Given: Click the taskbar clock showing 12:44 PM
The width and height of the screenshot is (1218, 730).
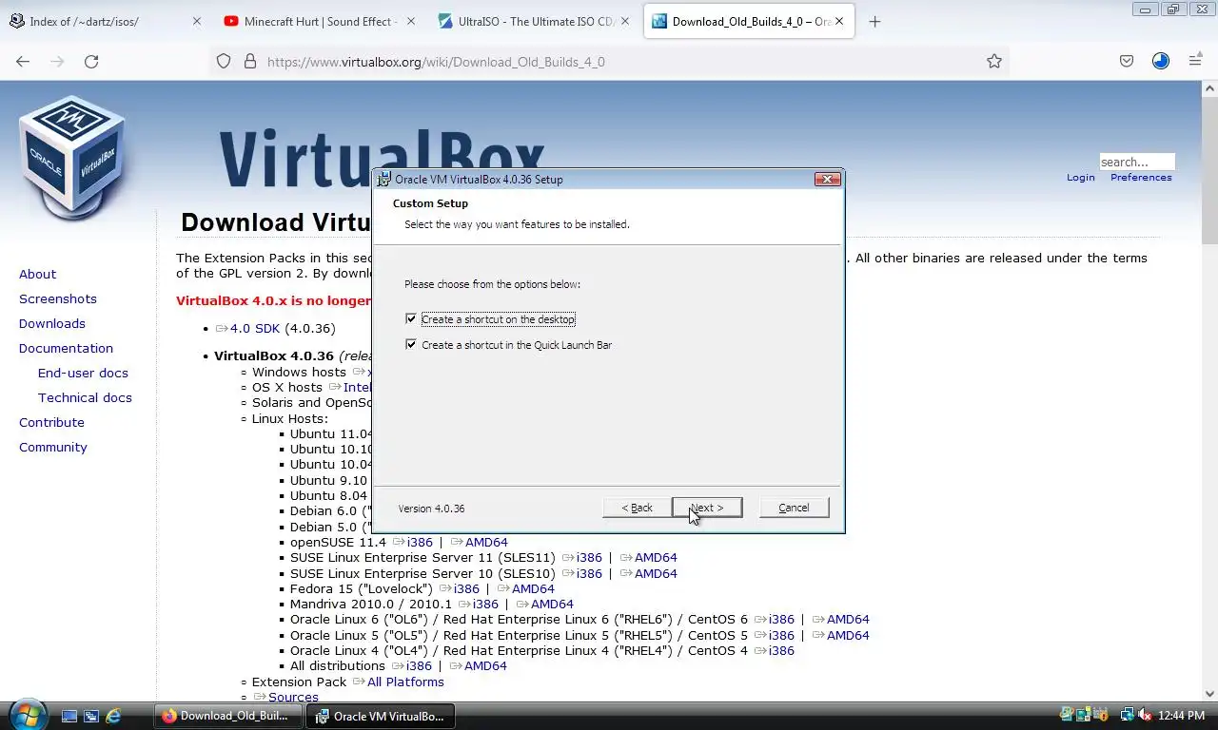Looking at the screenshot, I should click(x=1182, y=716).
